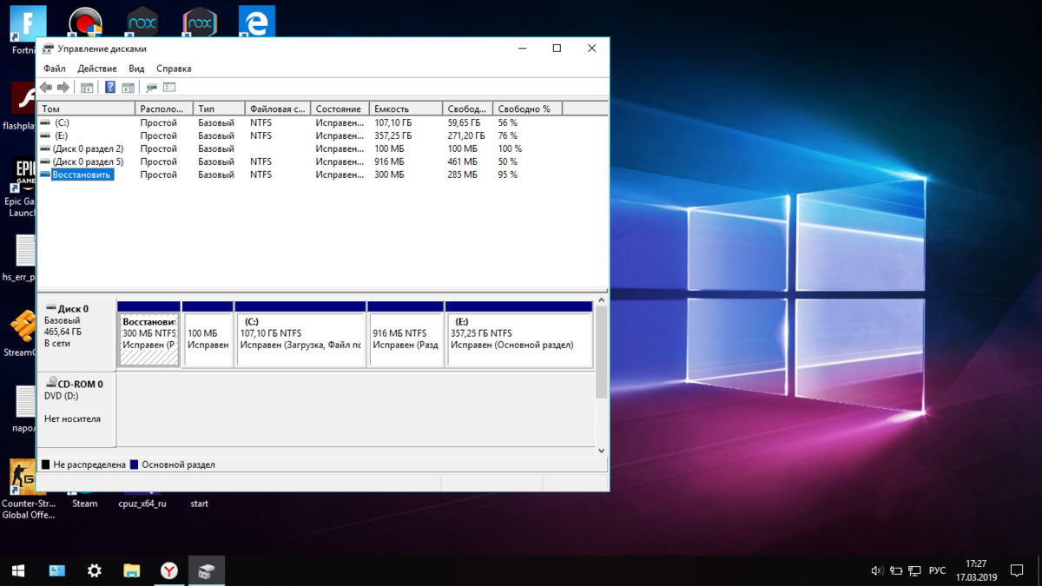Select the (Диск 0 раздел 5) volume row
Viewport: 1042px width, 586px height.
pos(88,162)
